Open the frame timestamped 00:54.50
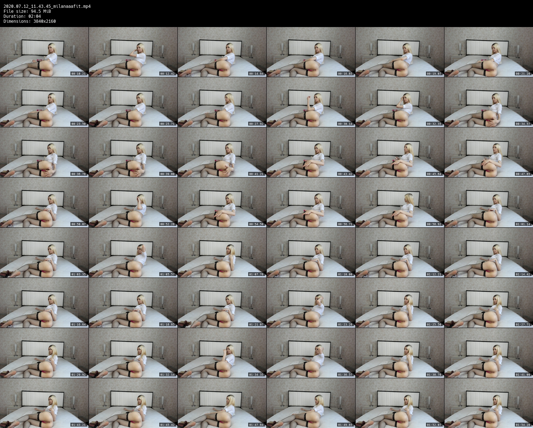Image resolution: width=533 pixels, height=428 pixels. point(222,202)
